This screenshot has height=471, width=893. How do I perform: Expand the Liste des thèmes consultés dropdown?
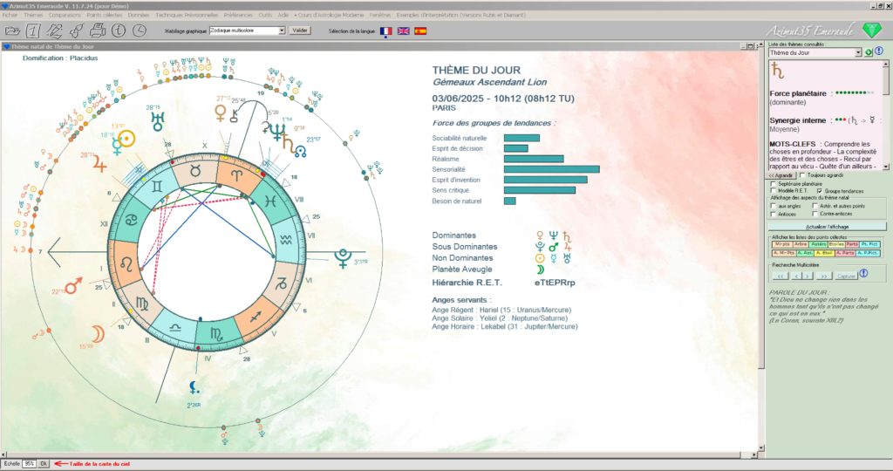[858, 52]
